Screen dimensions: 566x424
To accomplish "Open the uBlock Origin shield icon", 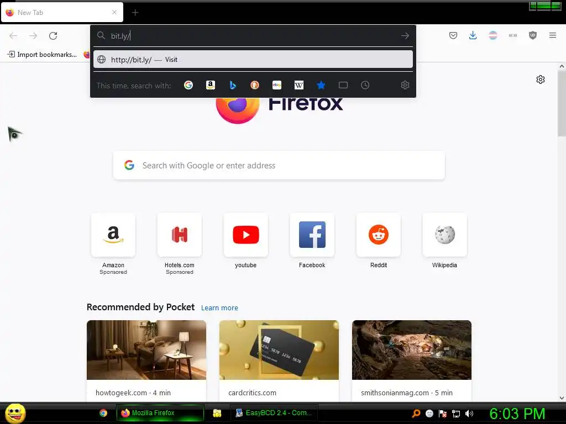I will pos(533,35).
